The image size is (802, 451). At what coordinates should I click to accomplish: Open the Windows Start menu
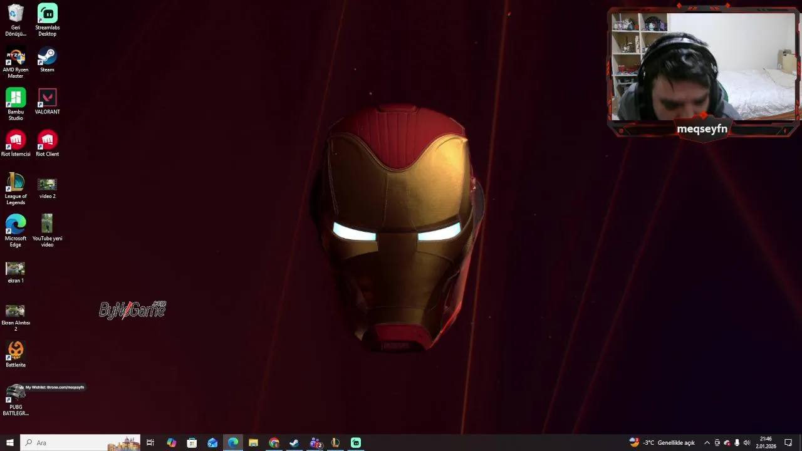[10, 443]
